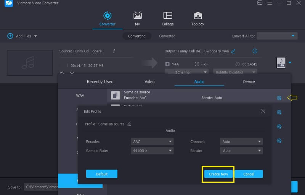
Task: Click the Save to path field
Action: tap(41, 187)
